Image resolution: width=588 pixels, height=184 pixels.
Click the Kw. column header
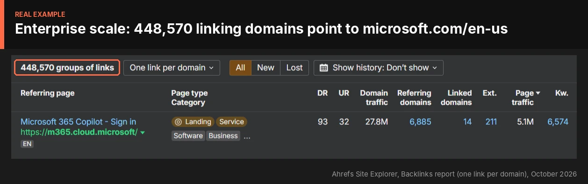point(561,93)
